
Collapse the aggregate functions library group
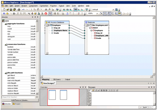(x=6, y=24)
